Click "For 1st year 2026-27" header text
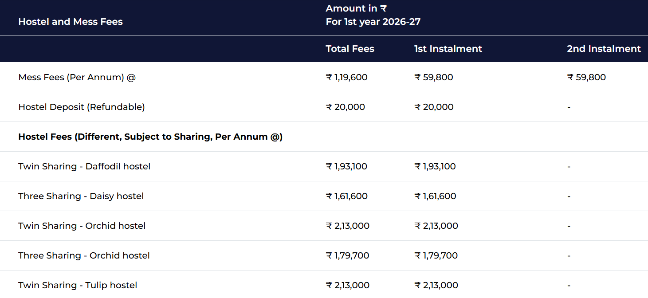 tap(373, 22)
